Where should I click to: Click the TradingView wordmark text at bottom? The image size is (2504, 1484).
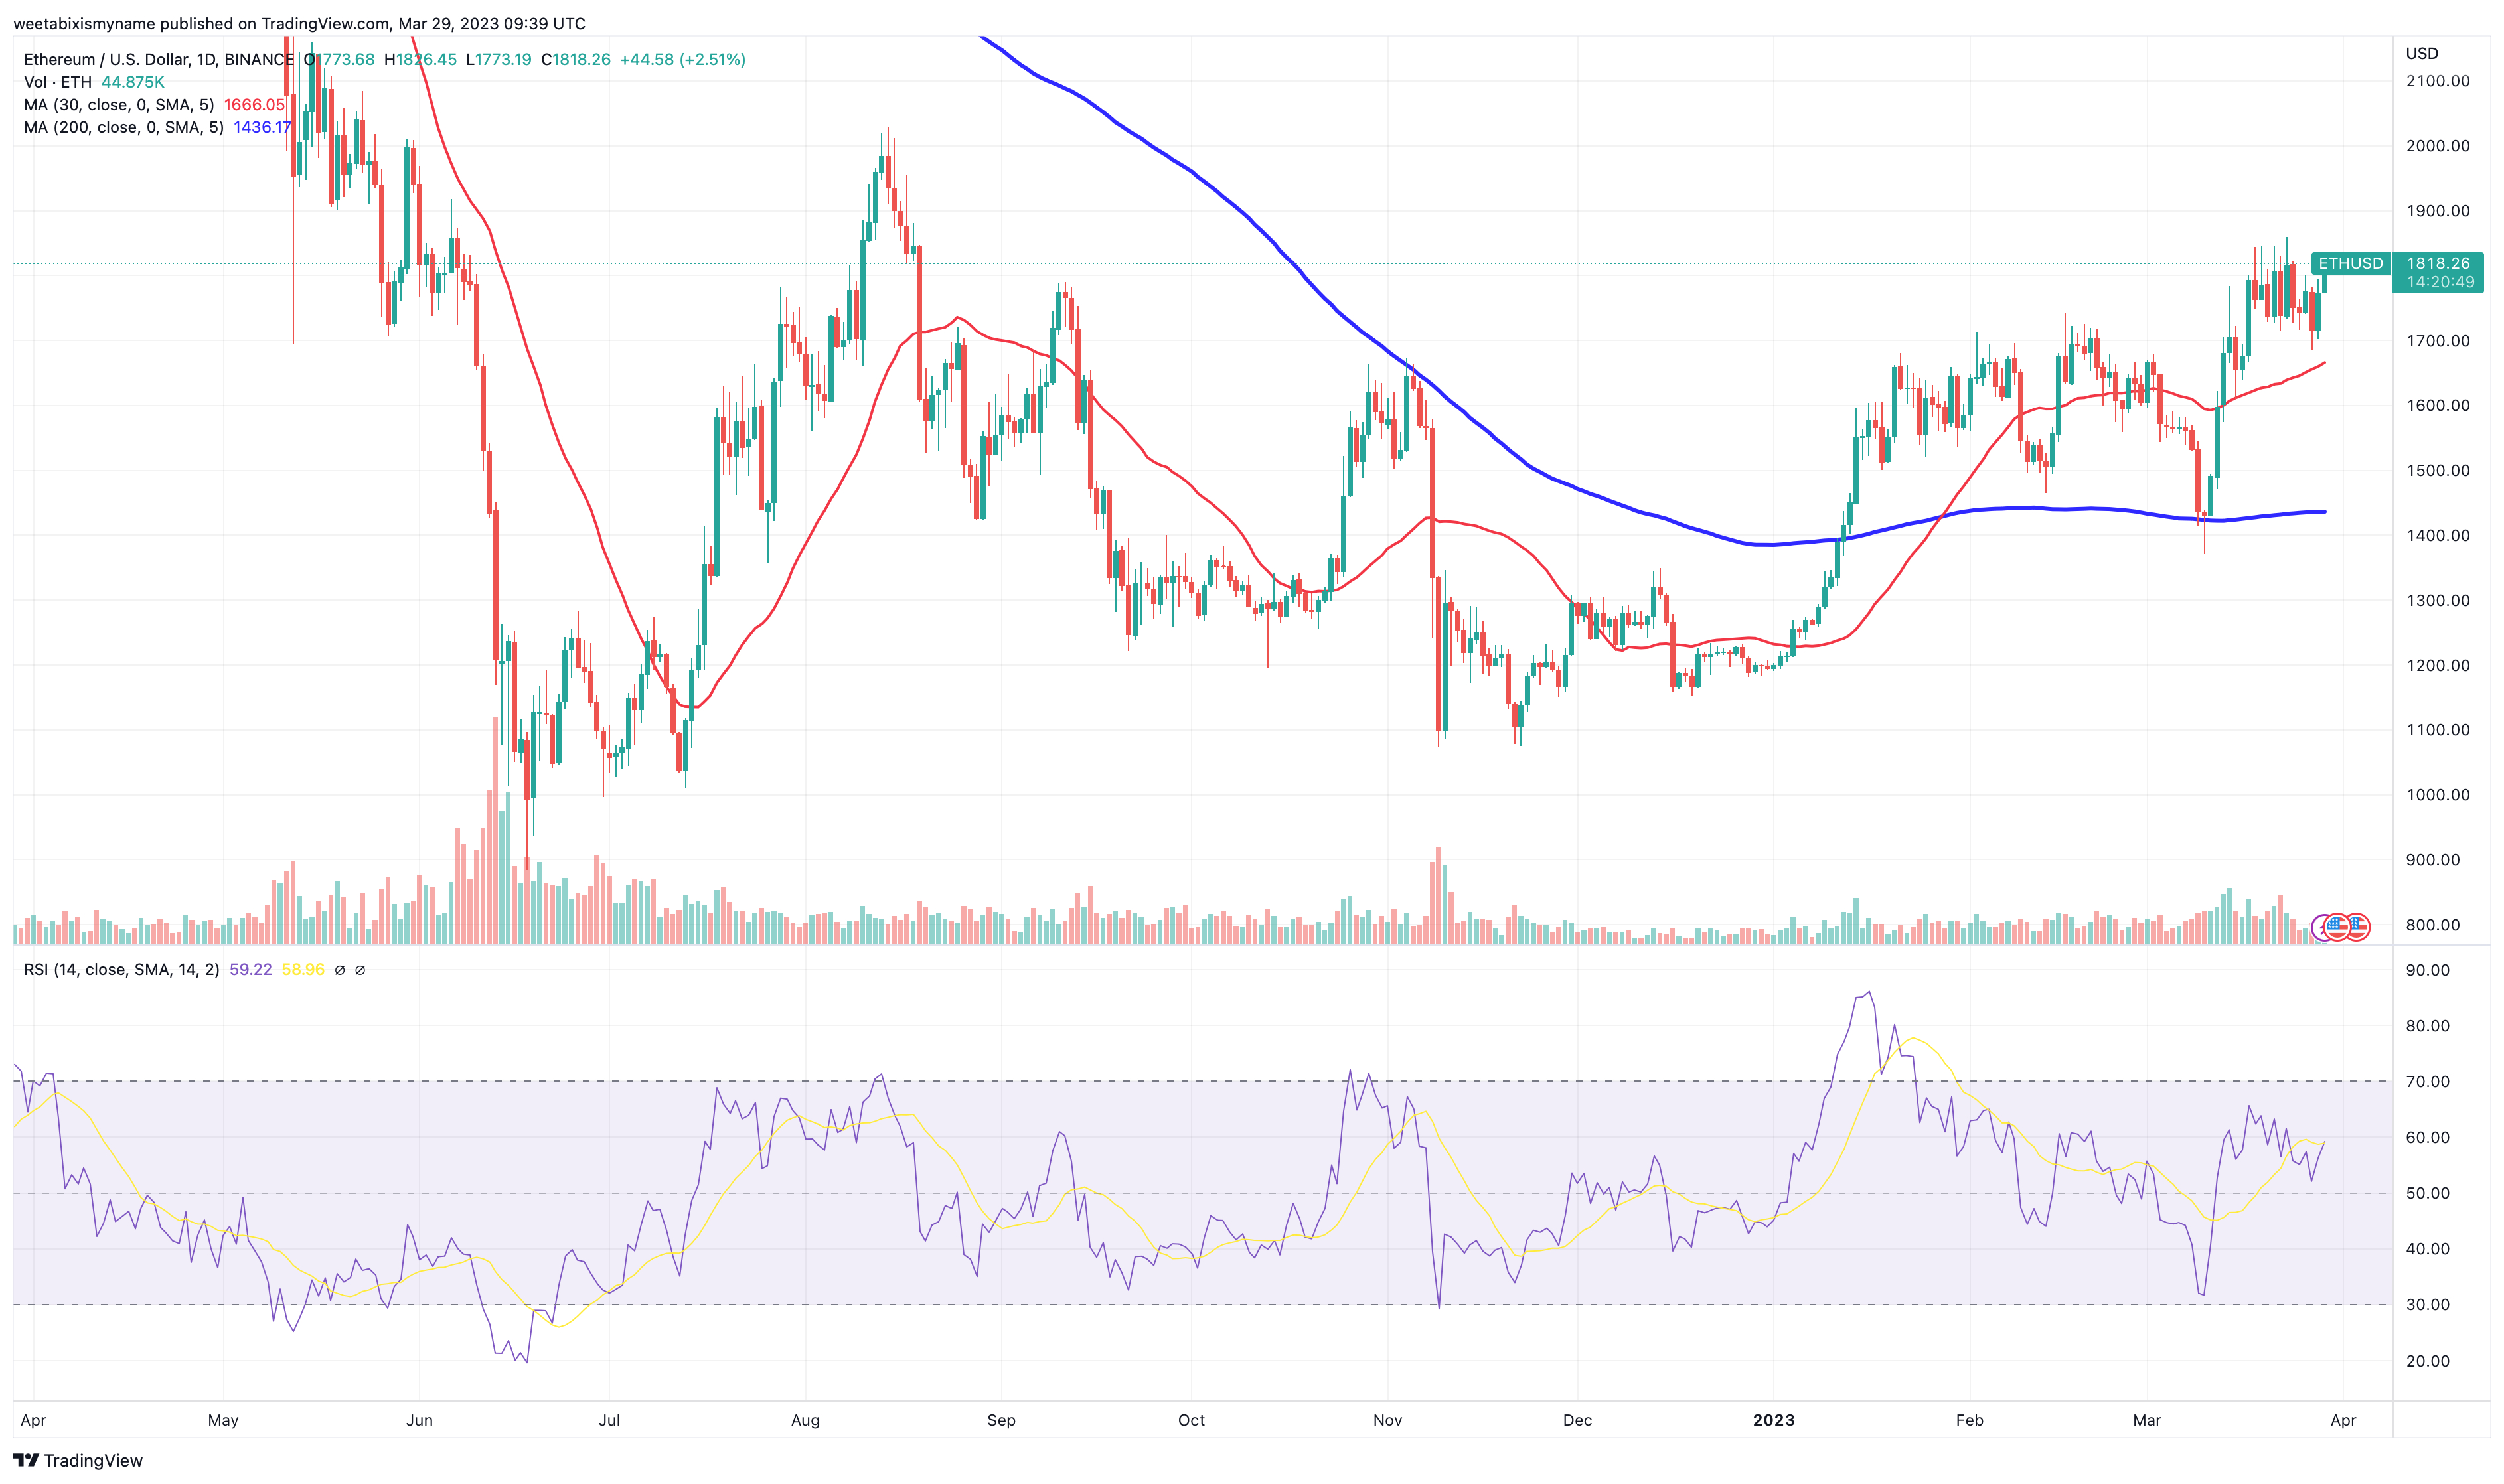94,1461
